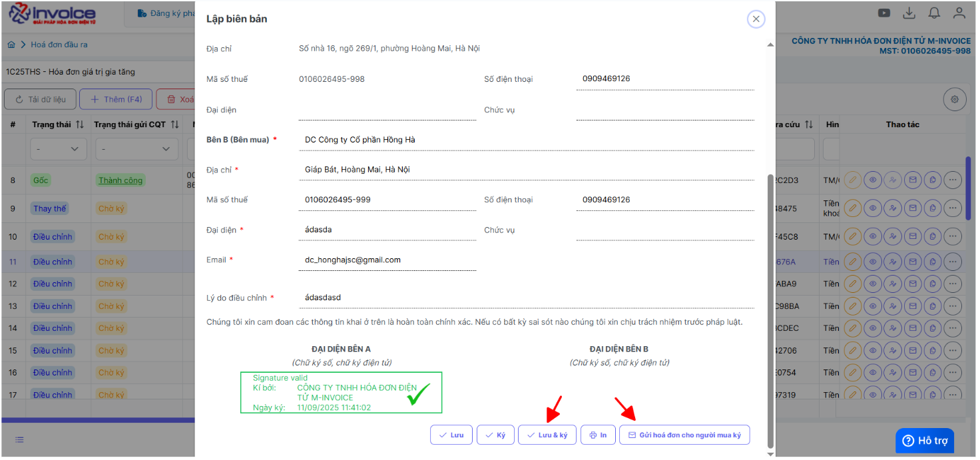Click the notification bell icon
Screen dimensions: 980x460
point(935,13)
